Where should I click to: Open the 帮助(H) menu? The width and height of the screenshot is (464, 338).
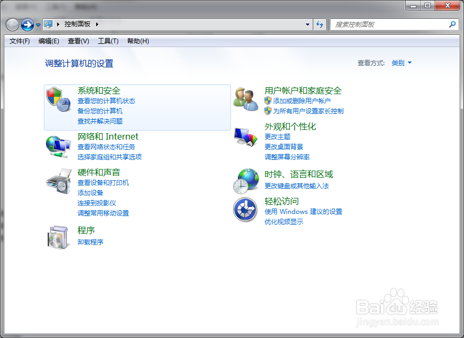click(x=138, y=41)
